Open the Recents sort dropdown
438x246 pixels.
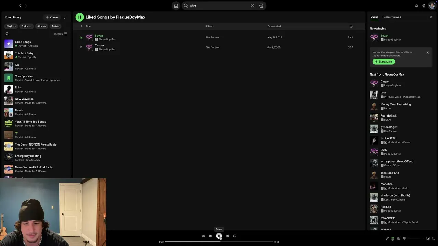click(x=60, y=34)
